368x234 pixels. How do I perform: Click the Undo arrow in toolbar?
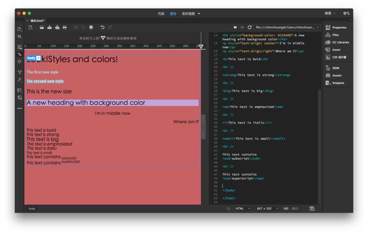102,28
